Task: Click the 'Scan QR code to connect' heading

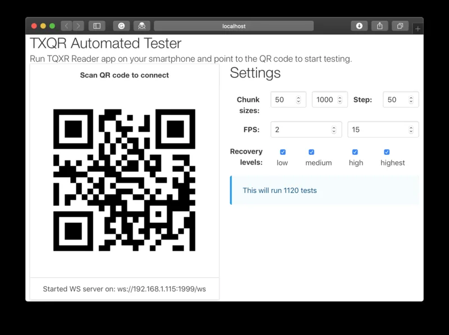Action: click(124, 75)
